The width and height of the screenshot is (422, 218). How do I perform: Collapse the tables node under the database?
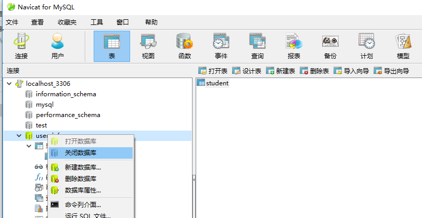coord(29,146)
